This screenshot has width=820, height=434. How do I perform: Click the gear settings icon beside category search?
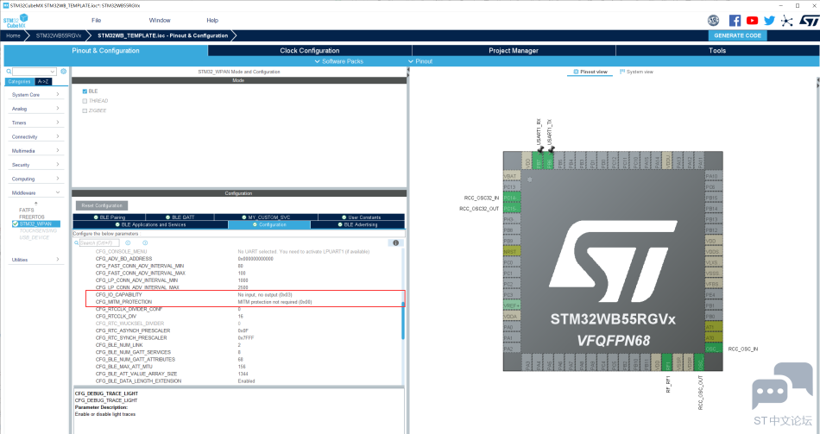coord(64,71)
